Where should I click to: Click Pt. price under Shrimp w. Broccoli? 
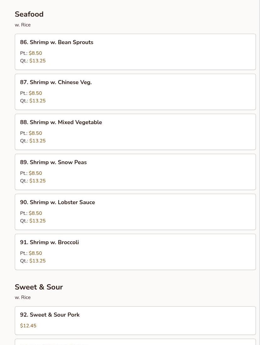click(x=31, y=253)
